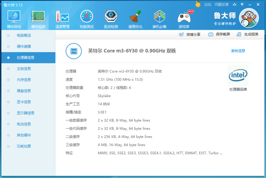Click the Intel processor brand logo
Image resolution: width=266 pixels, height=178 pixels.
click(x=238, y=75)
